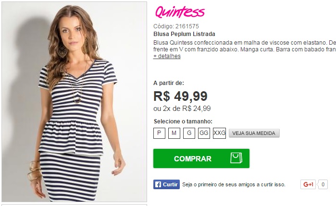Viewport: 336px width, 206px height.
Task: Click the Facebook logo in Curtir button
Action: point(158,184)
